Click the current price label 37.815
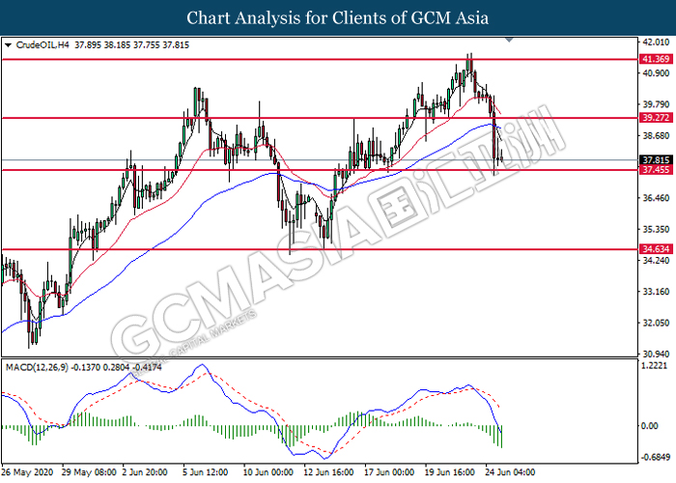 tap(656, 160)
